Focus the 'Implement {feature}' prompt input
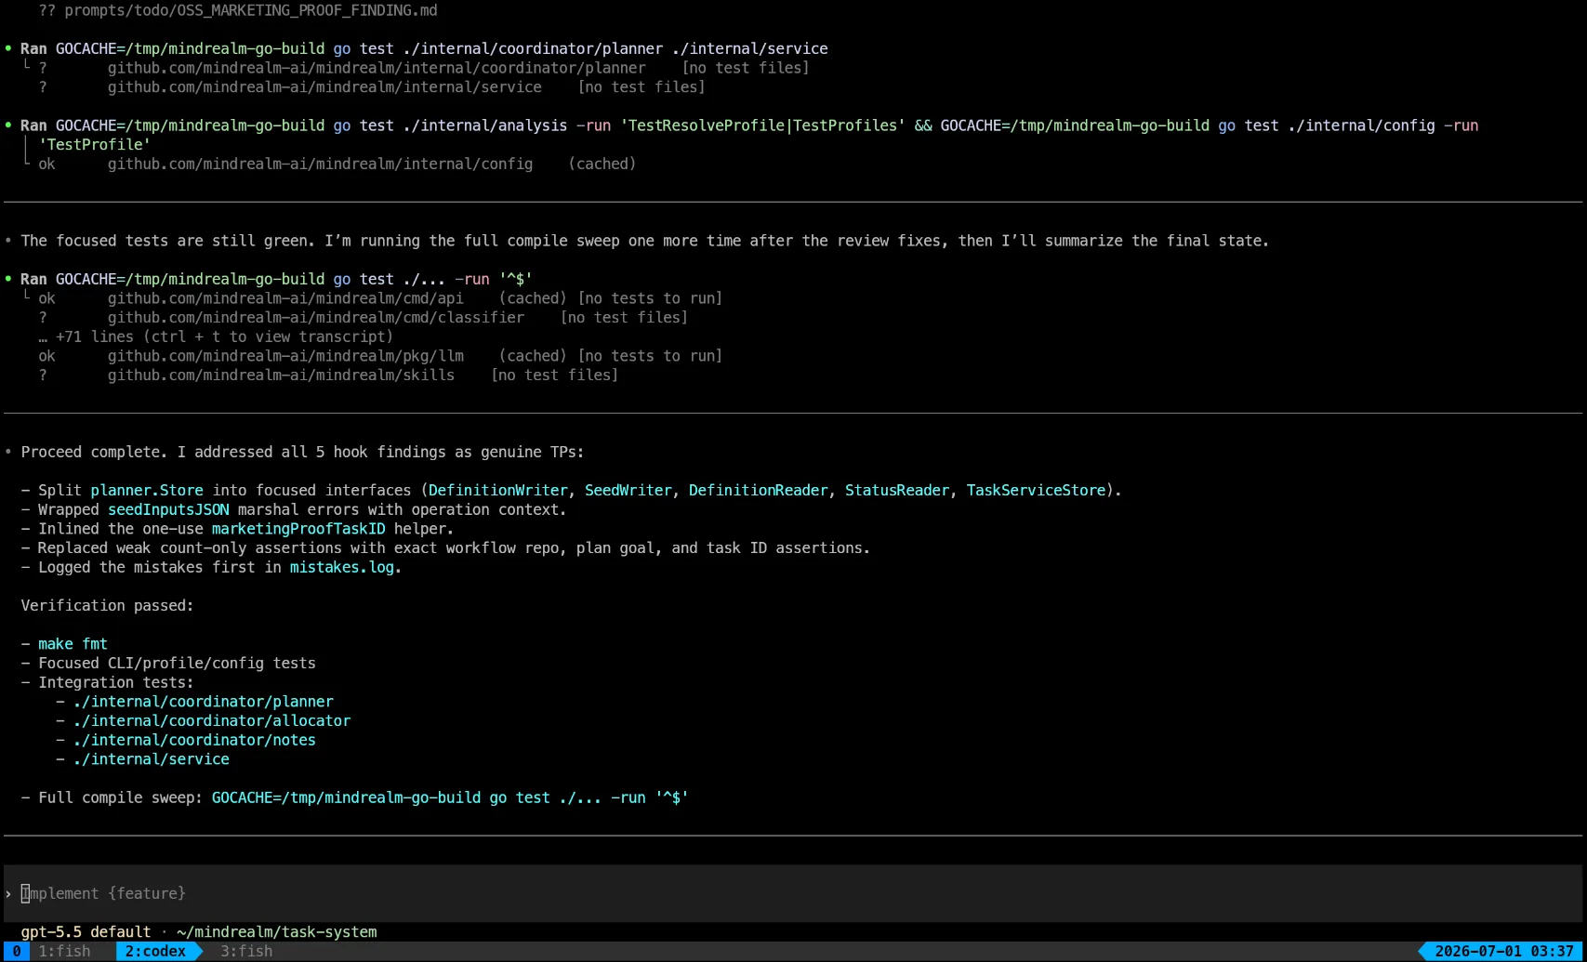The width and height of the screenshot is (1587, 962). coord(793,893)
